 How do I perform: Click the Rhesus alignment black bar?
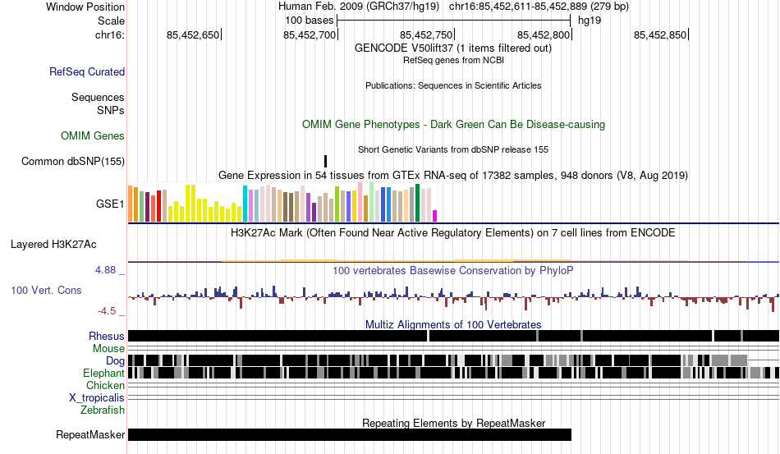click(x=453, y=336)
